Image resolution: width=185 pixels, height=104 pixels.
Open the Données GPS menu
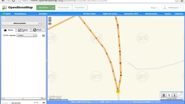131,14
